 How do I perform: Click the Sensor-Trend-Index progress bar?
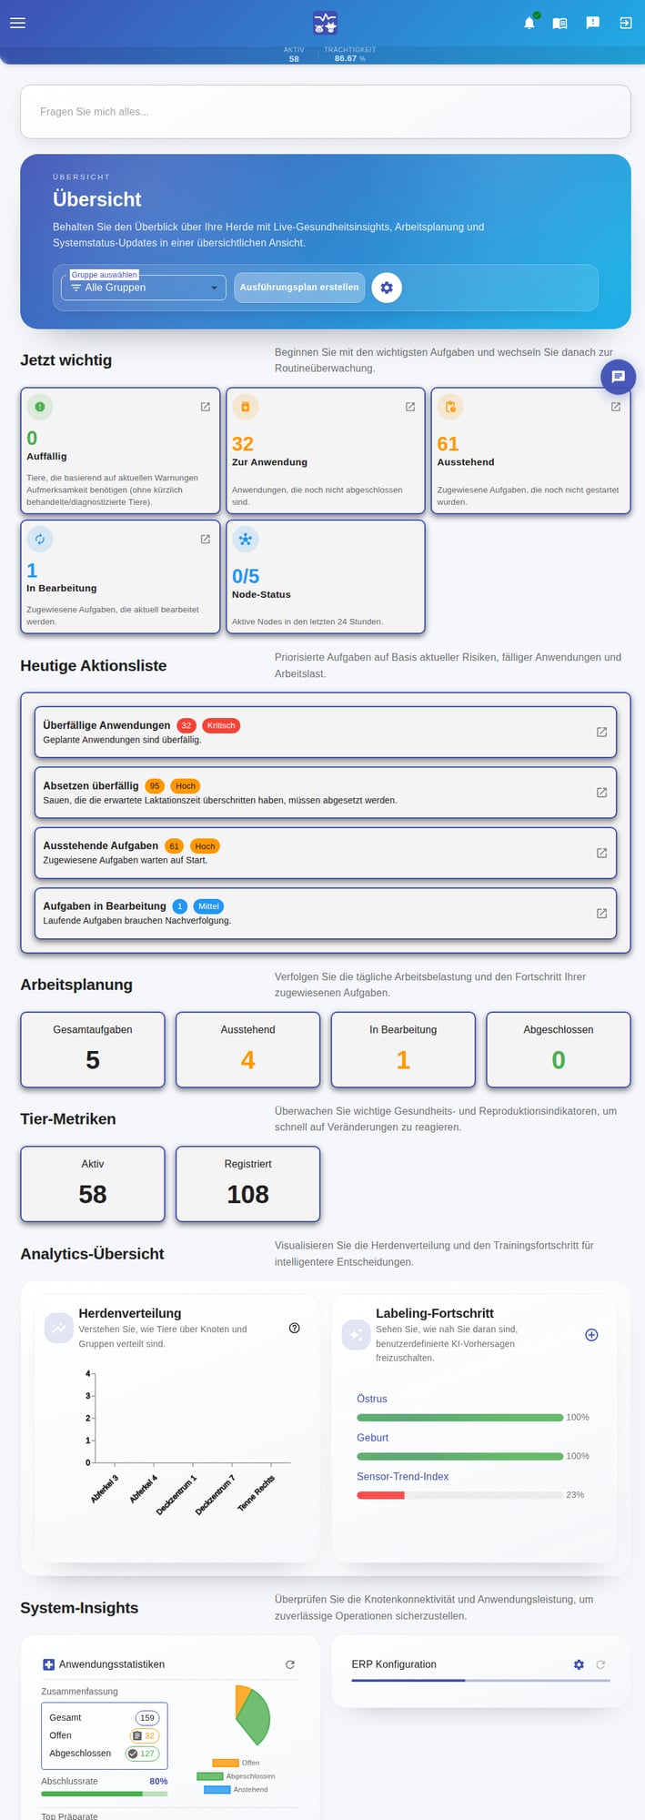point(459,1495)
